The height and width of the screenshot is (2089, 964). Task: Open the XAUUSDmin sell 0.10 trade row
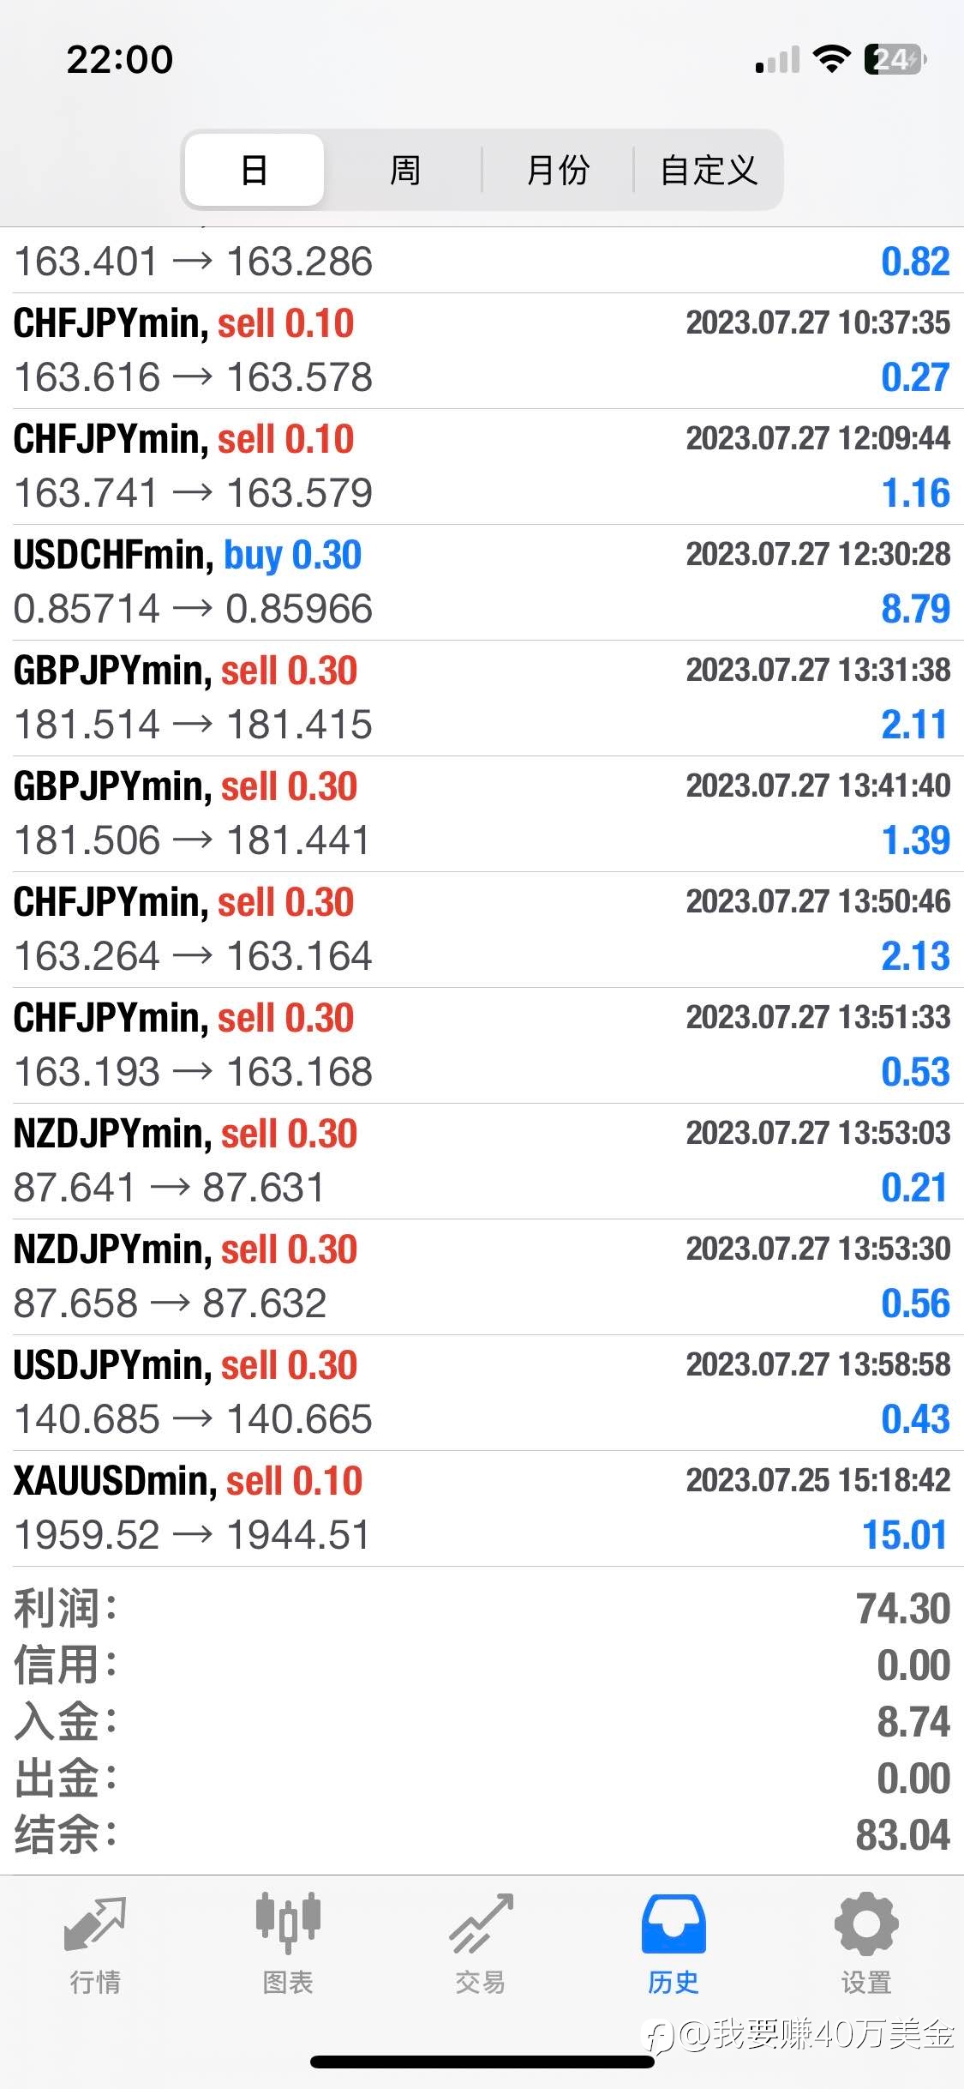pyautogui.click(x=482, y=1508)
